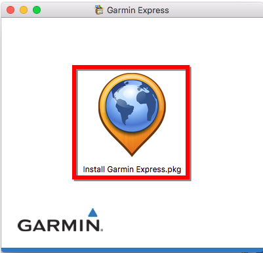Click the blue globe inside the orange pin
Screen dimensions: 263x253
[x=132, y=106]
